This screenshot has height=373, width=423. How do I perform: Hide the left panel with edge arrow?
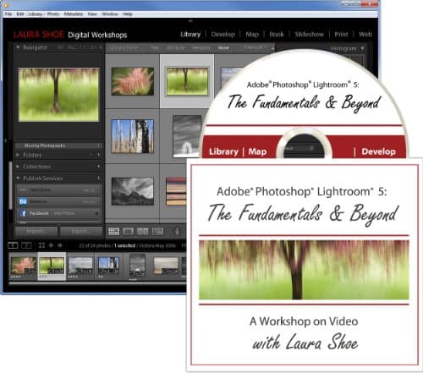click(x=5, y=140)
